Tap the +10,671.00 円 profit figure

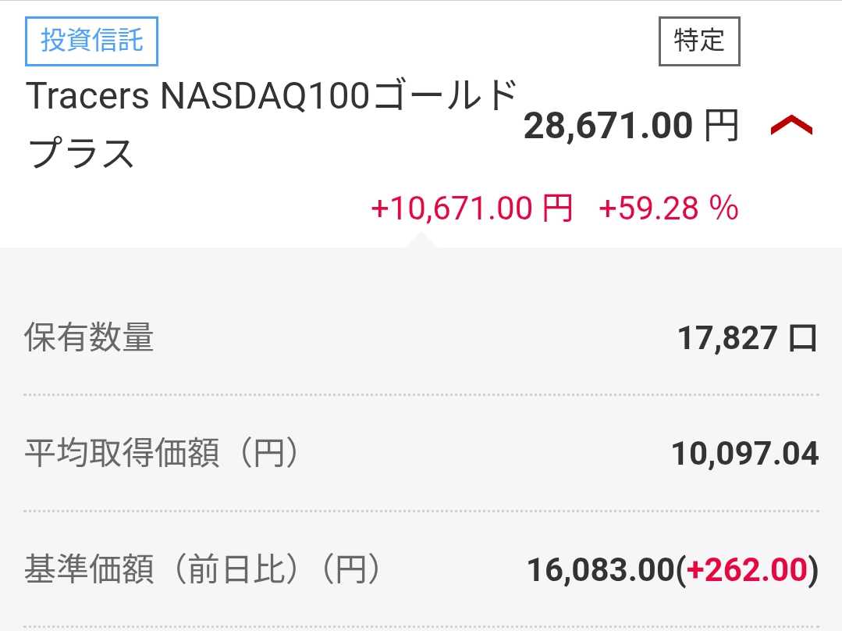(471, 209)
